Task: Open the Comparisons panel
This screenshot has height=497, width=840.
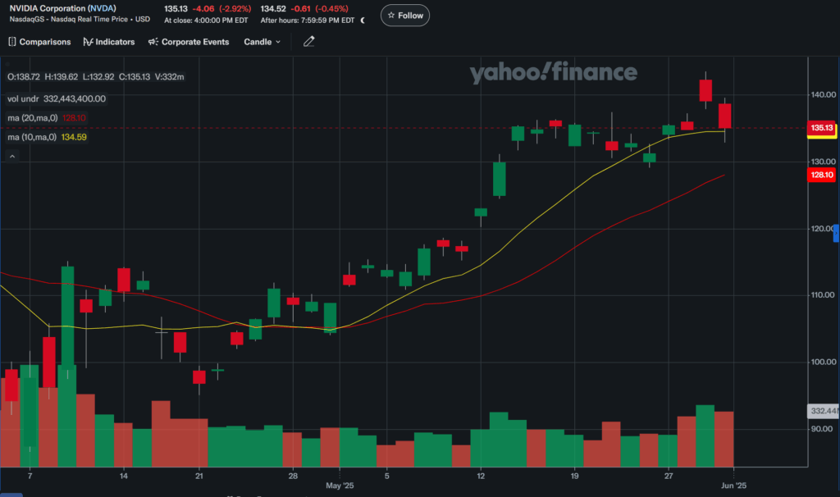Action: point(39,42)
